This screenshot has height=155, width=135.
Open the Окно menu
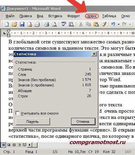[125, 16]
